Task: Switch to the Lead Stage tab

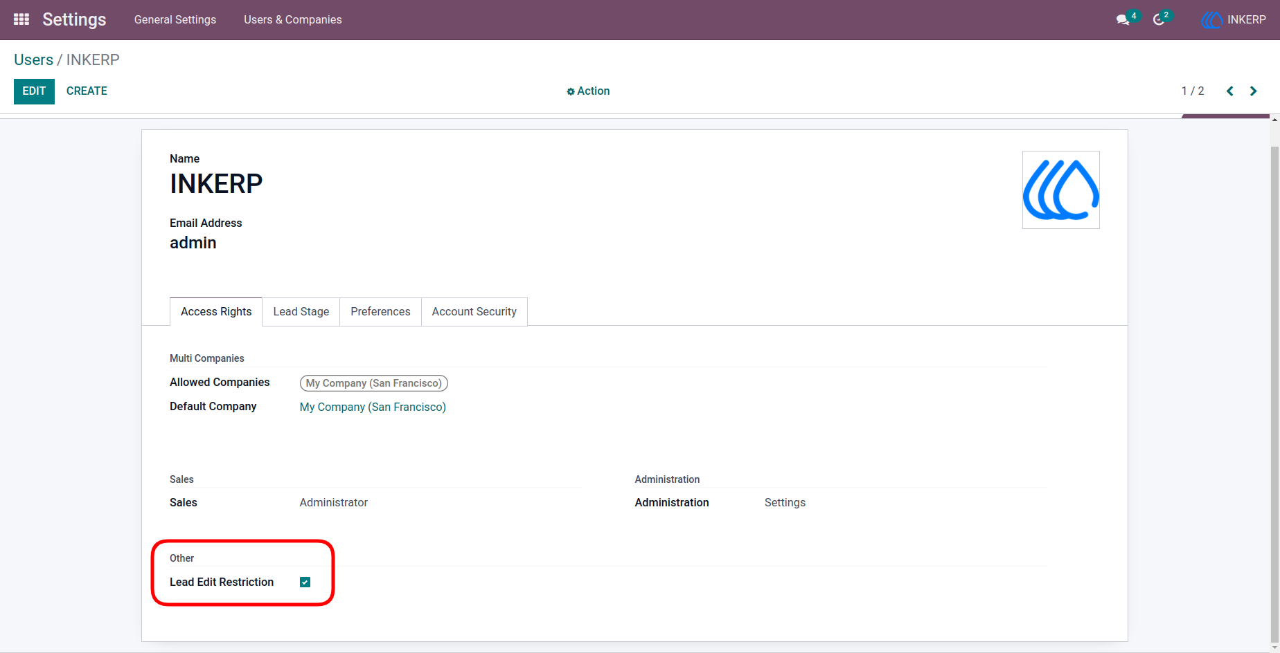Action: click(301, 312)
